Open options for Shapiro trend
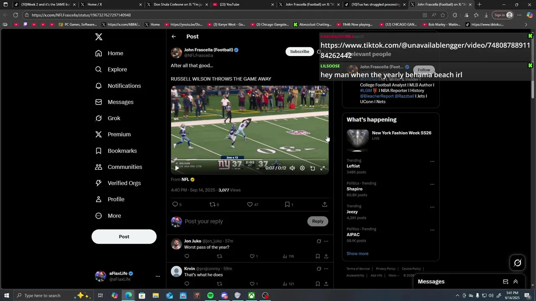 [x=432, y=184]
